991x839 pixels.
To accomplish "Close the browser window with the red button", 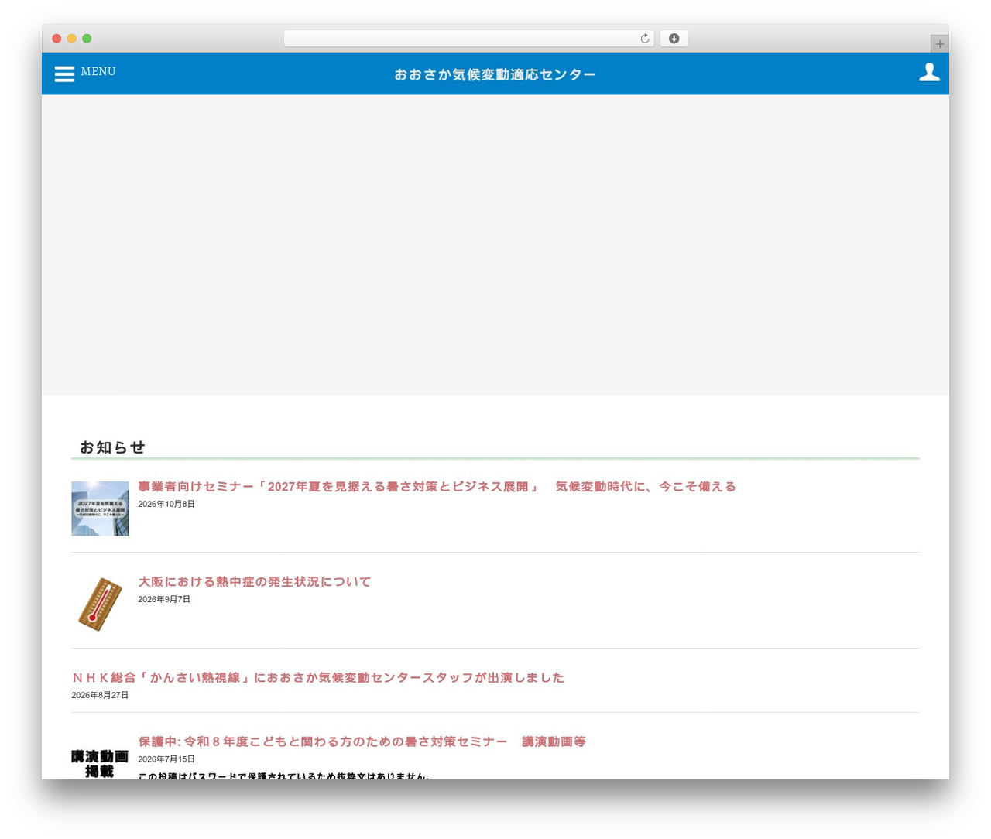I will tap(57, 39).
